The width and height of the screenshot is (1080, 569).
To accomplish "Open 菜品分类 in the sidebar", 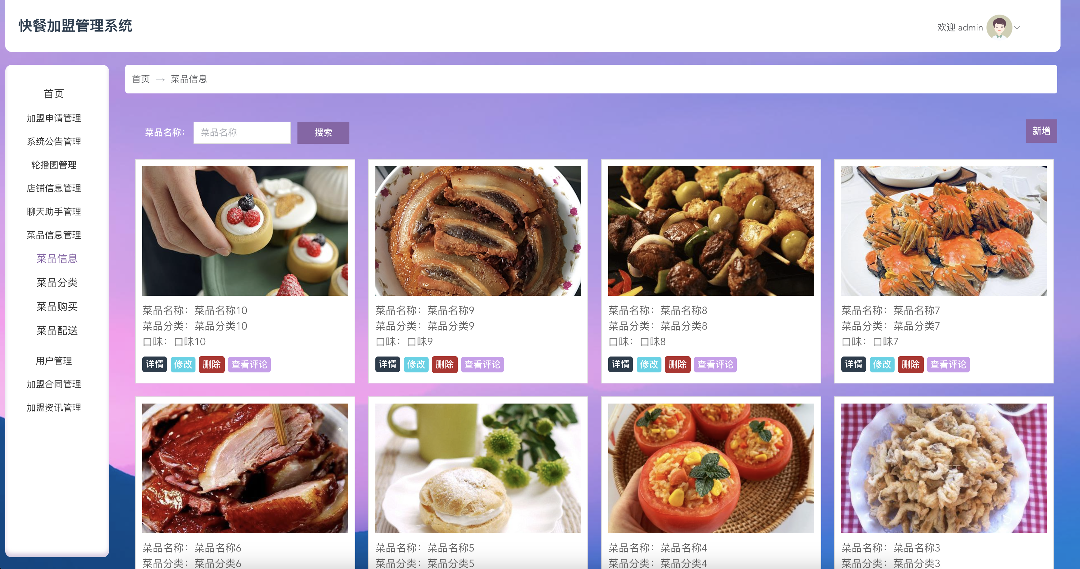I will click(57, 283).
